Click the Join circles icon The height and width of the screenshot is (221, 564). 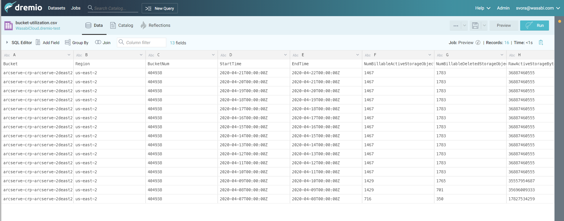pyautogui.click(x=98, y=42)
